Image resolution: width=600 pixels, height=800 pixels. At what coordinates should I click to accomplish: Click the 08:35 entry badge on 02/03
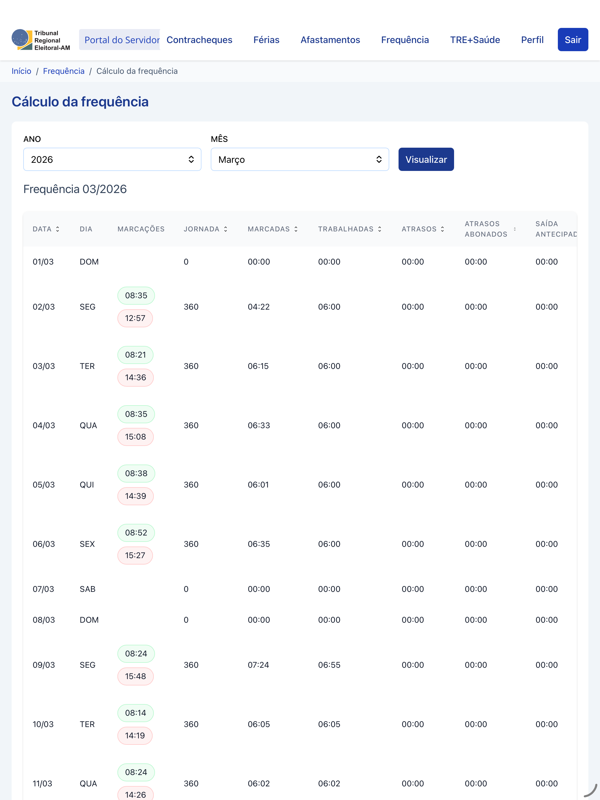[x=136, y=295]
